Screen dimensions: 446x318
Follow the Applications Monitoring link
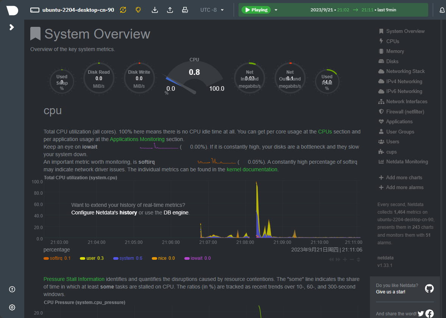pos(137,139)
